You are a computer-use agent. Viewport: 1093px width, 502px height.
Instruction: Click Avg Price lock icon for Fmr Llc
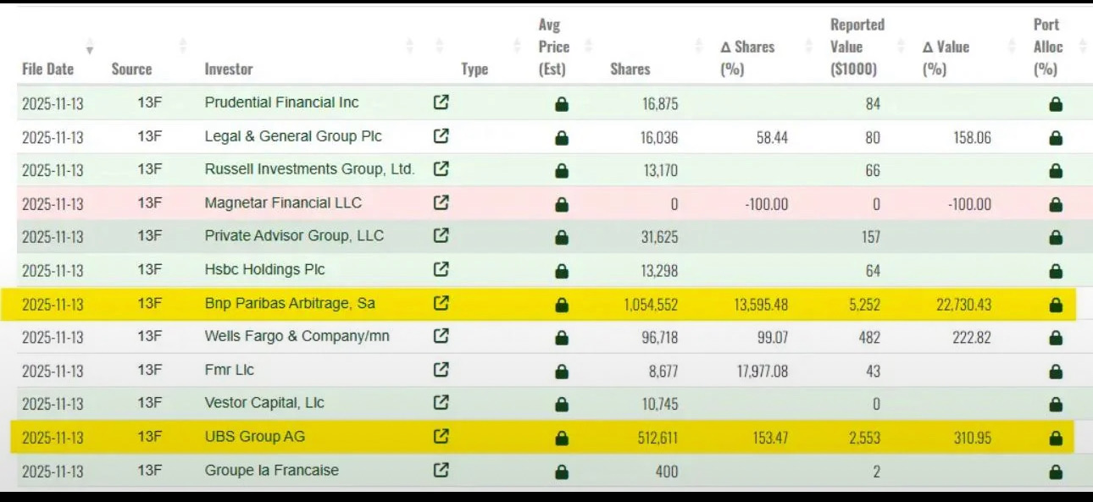[x=561, y=371]
